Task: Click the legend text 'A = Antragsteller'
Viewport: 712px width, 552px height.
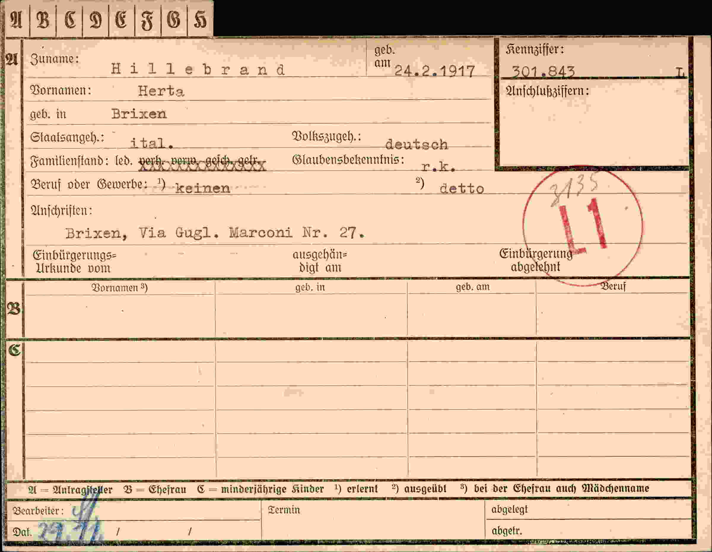Action: pos(70,490)
